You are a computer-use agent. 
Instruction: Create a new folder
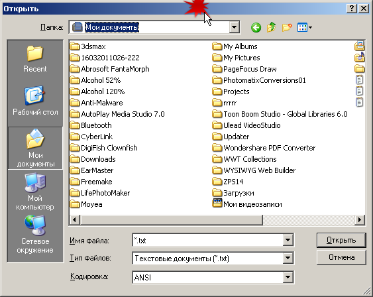coord(287,27)
